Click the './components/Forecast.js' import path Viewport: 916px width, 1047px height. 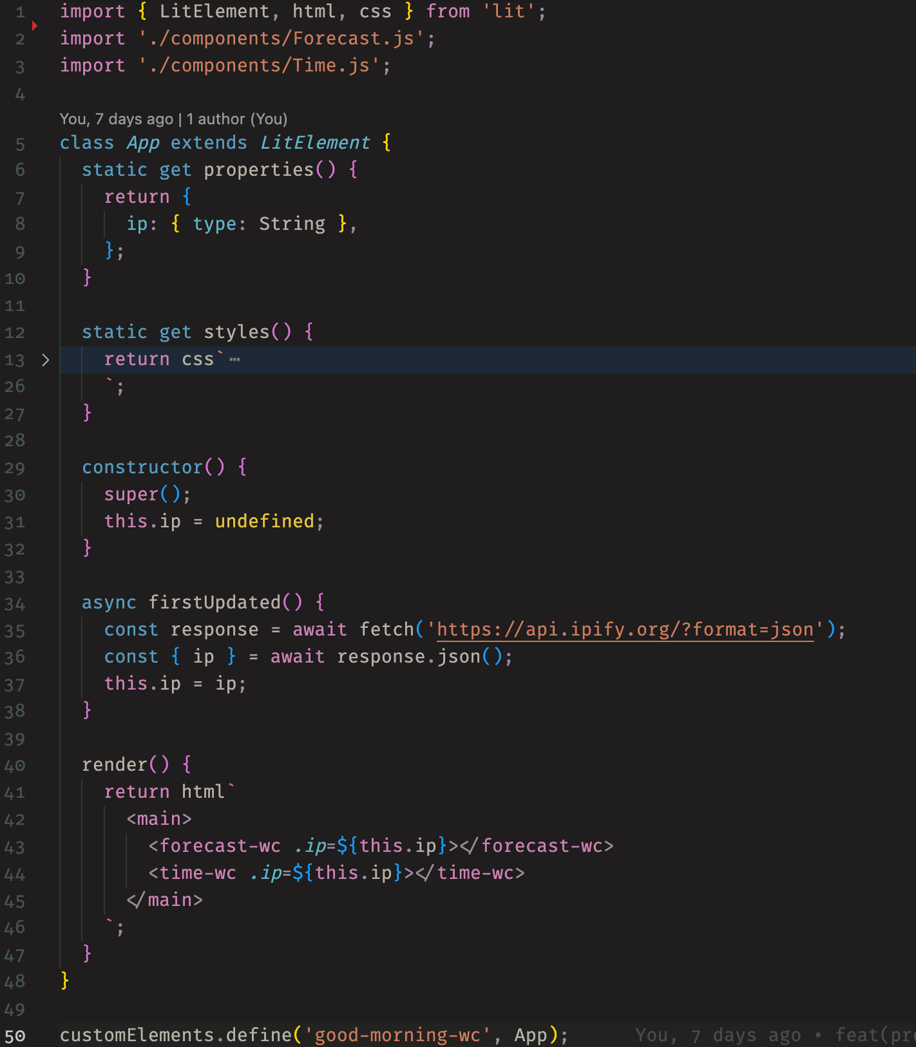(x=281, y=39)
